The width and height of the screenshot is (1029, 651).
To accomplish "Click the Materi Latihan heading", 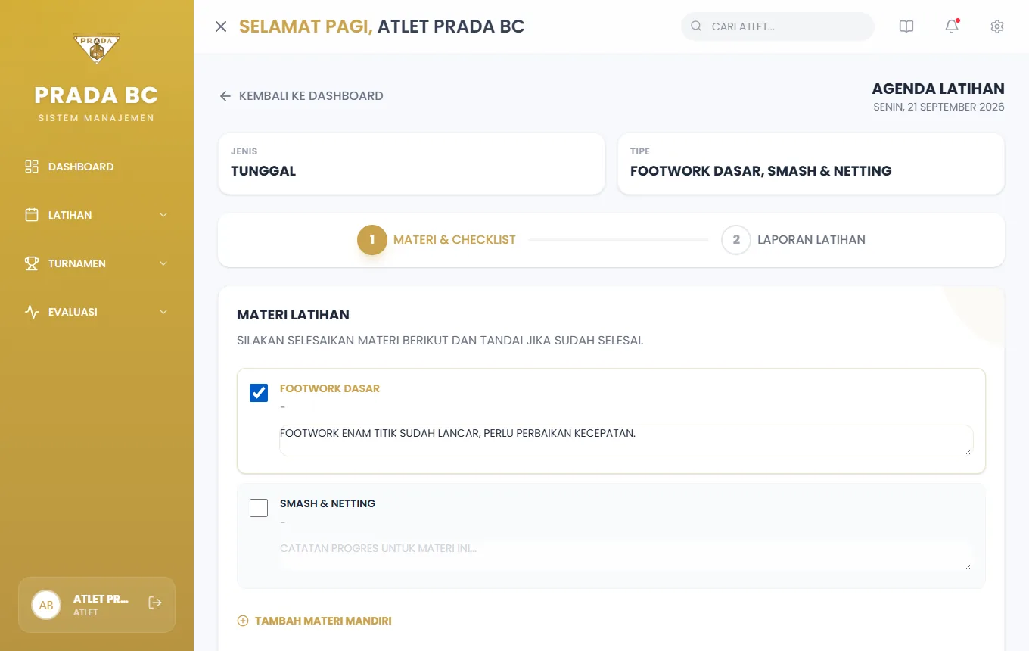I will coord(293,315).
